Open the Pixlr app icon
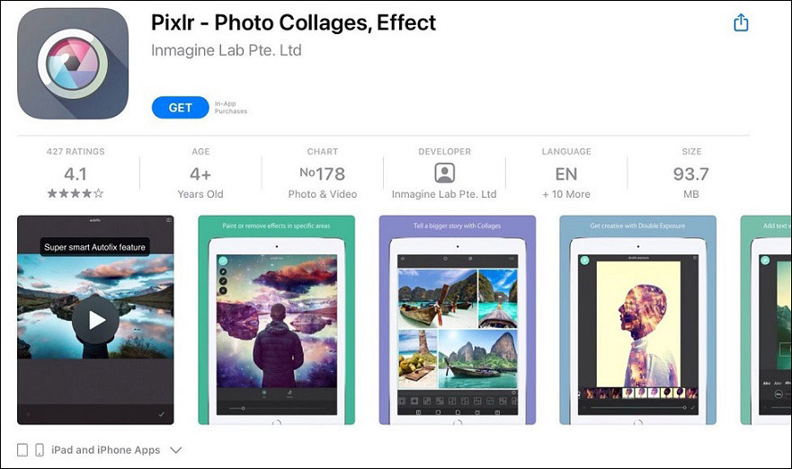The height and width of the screenshot is (469, 792). [x=73, y=64]
